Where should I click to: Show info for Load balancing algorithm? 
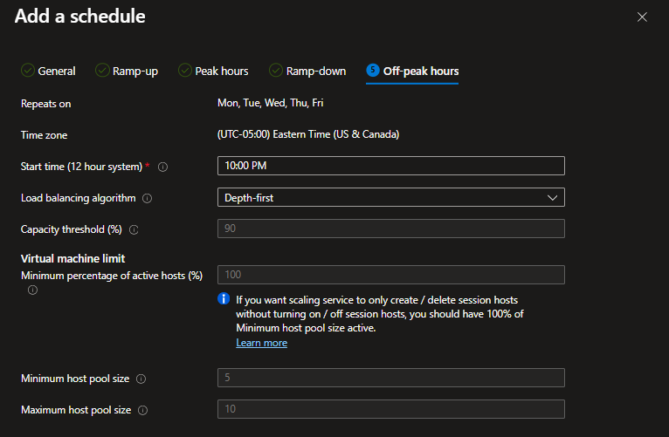[148, 198]
